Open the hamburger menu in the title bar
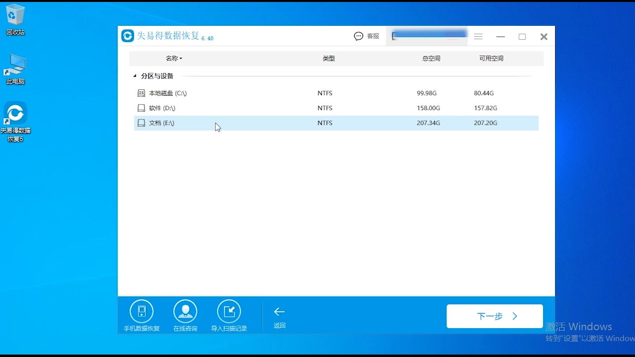Viewport: 635px width, 357px height. [478, 36]
